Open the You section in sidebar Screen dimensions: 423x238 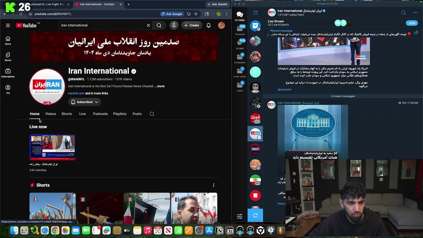click(8, 89)
